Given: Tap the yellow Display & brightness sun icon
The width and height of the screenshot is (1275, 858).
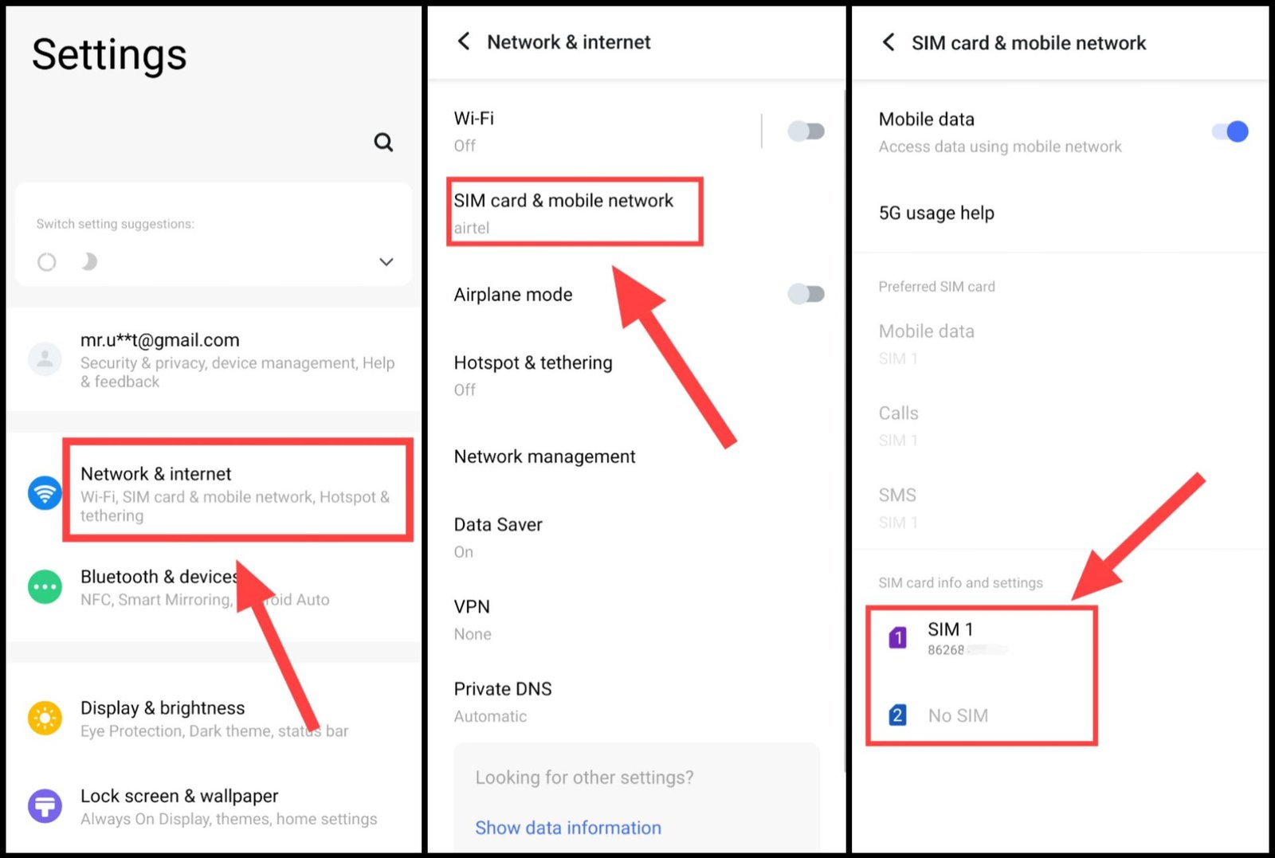Looking at the screenshot, I should pos(45,718).
